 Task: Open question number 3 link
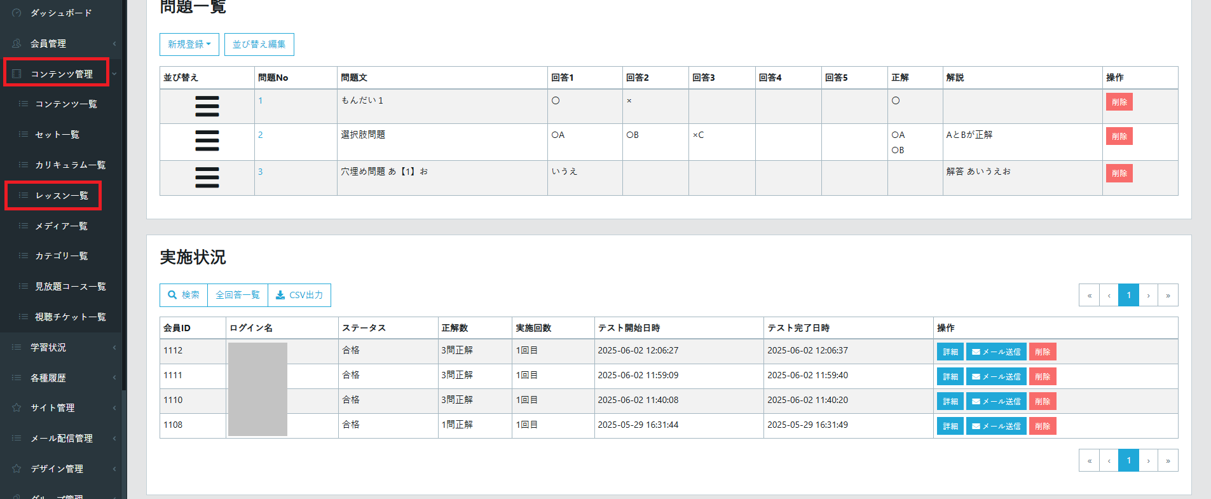pyautogui.click(x=260, y=172)
